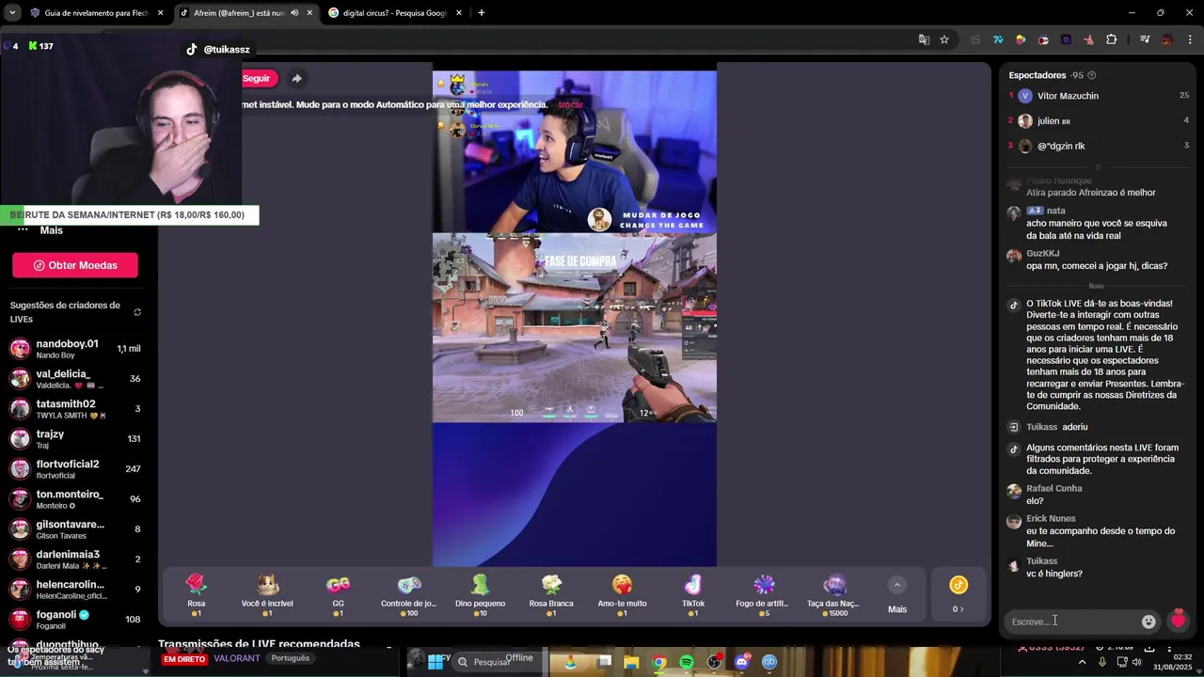Send the Rosa Branca gift
This screenshot has height=677, width=1204.
point(551,594)
